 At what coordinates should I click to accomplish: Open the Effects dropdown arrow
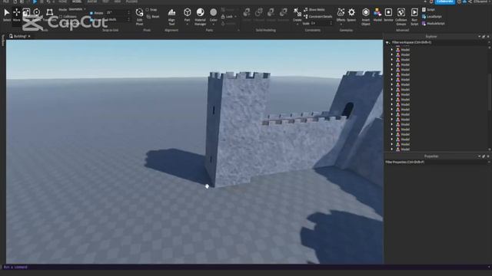click(341, 24)
